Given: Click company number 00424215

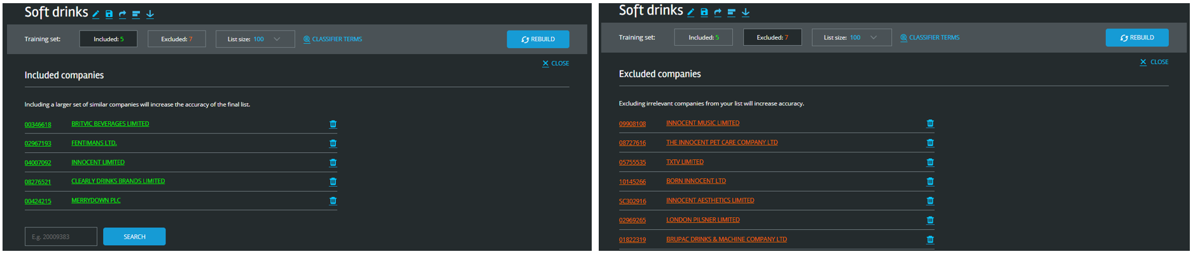Looking at the screenshot, I should (x=38, y=201).
